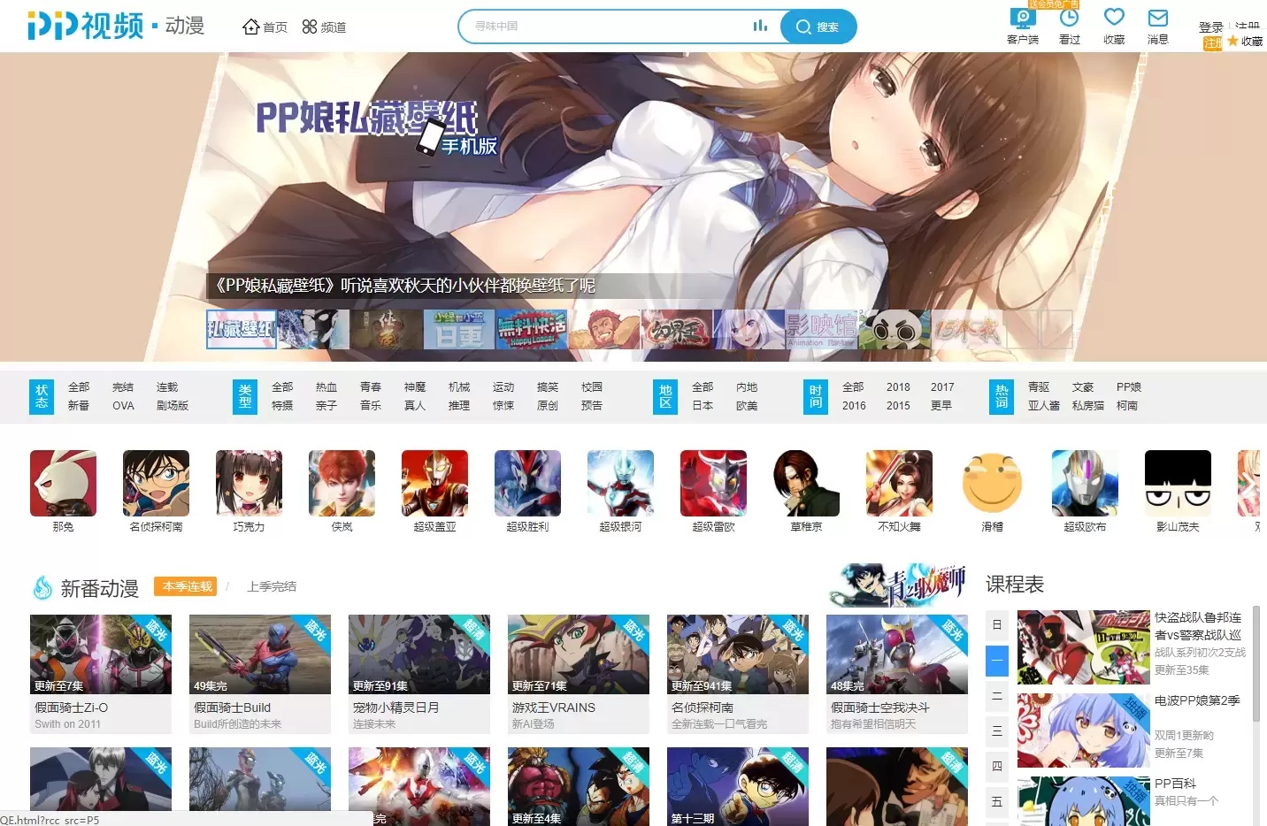Select the 無料快活 carousel thumbnail
1267x826 pixels.
tap(531, 329)
